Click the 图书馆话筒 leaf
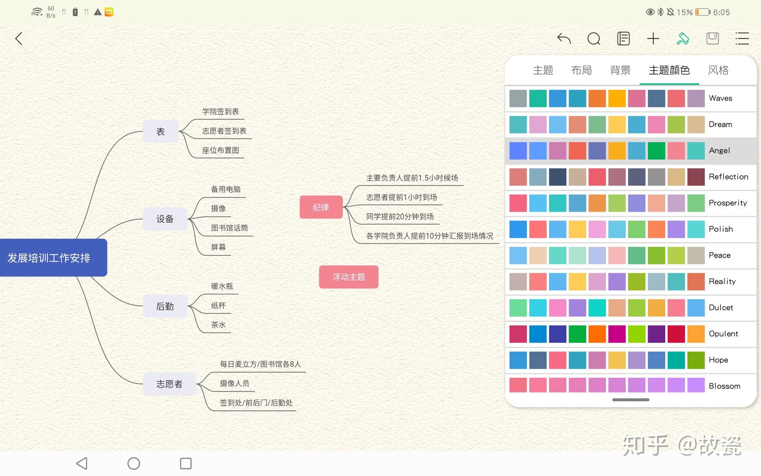761x476 pixels. tap(229, 228)
